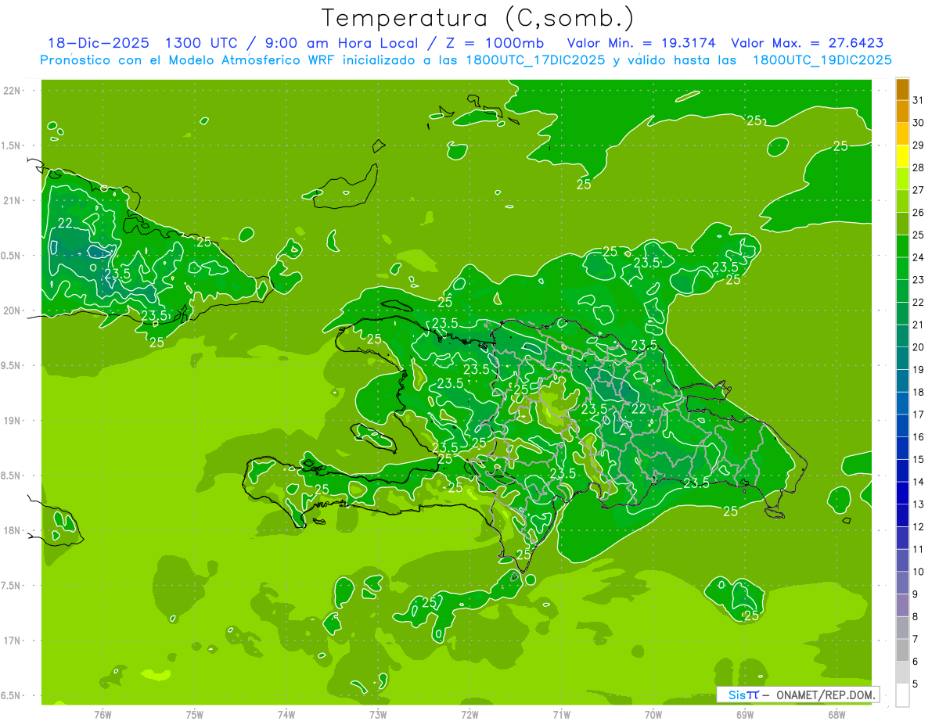This screenshot has height=725, width=939.
Task: Click the "19N" latitude axis label
Action: [13, 420]
